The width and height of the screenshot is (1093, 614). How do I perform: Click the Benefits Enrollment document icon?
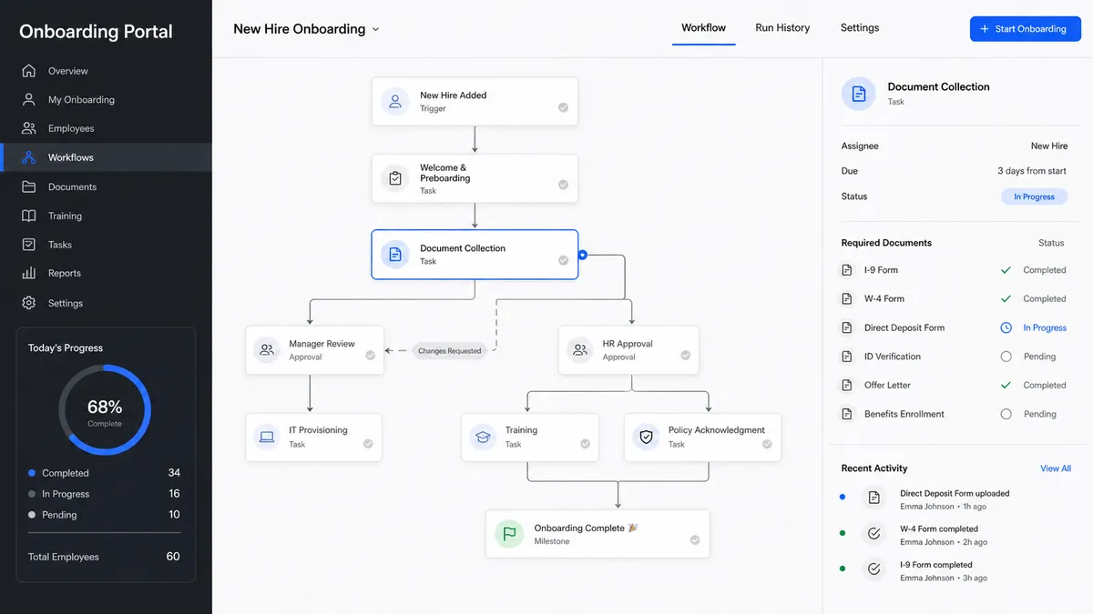847,414
